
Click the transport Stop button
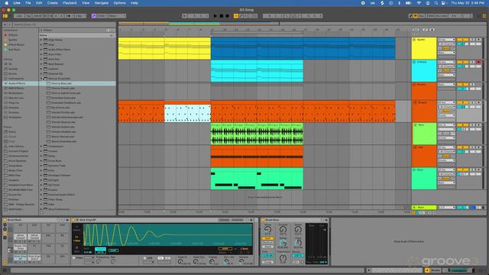point(221,16)
